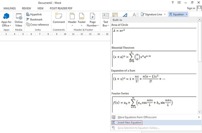Open the Header dropdown
Viewport: 202px width, 133px height.
pyautogui.click(x=72, y=19)
